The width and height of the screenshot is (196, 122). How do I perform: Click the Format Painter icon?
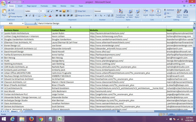[x=9, y=17]
